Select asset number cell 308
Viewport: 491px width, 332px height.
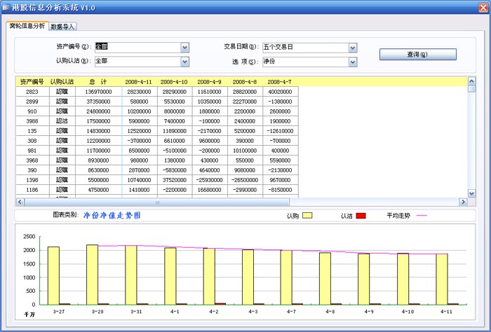(32, 141)
